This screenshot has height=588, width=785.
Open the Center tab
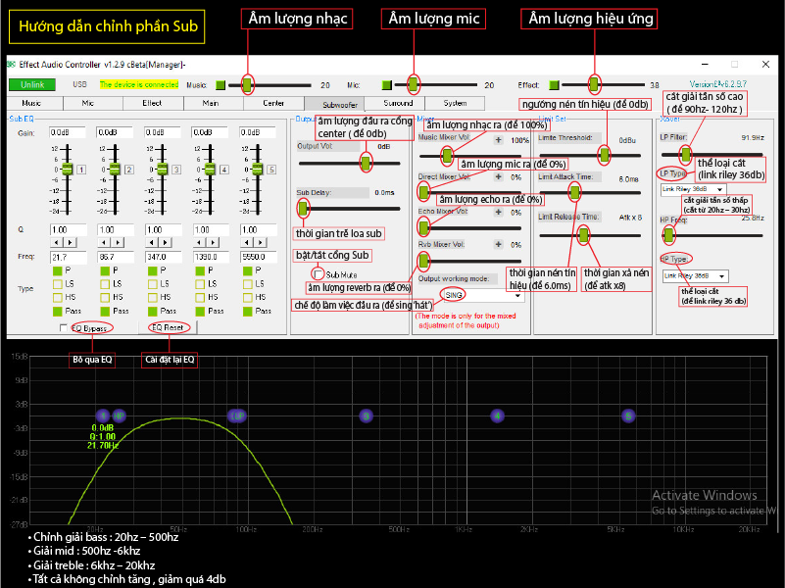click(x=273, y=103)
